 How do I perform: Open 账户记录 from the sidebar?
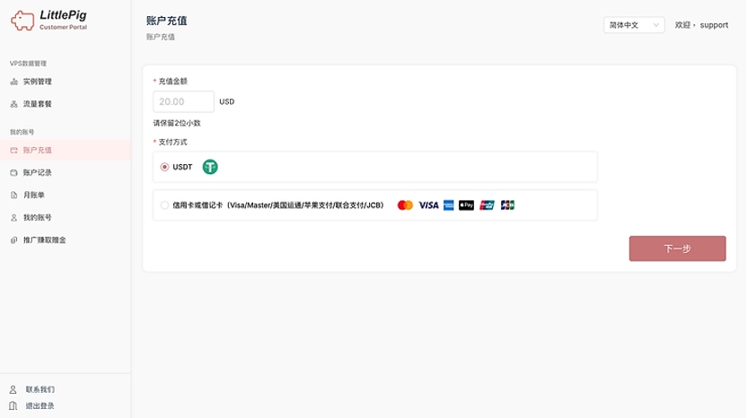coord(38,172)
